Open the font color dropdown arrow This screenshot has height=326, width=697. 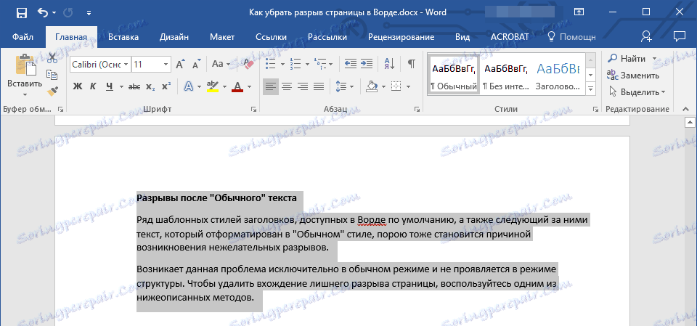249,86
